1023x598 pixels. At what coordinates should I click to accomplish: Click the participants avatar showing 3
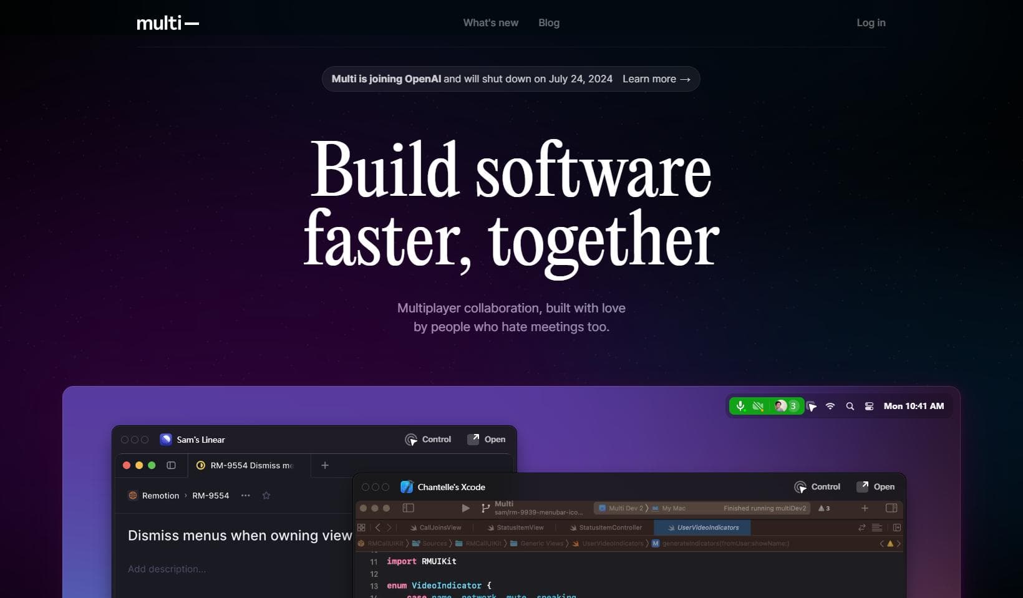(786, 406)
